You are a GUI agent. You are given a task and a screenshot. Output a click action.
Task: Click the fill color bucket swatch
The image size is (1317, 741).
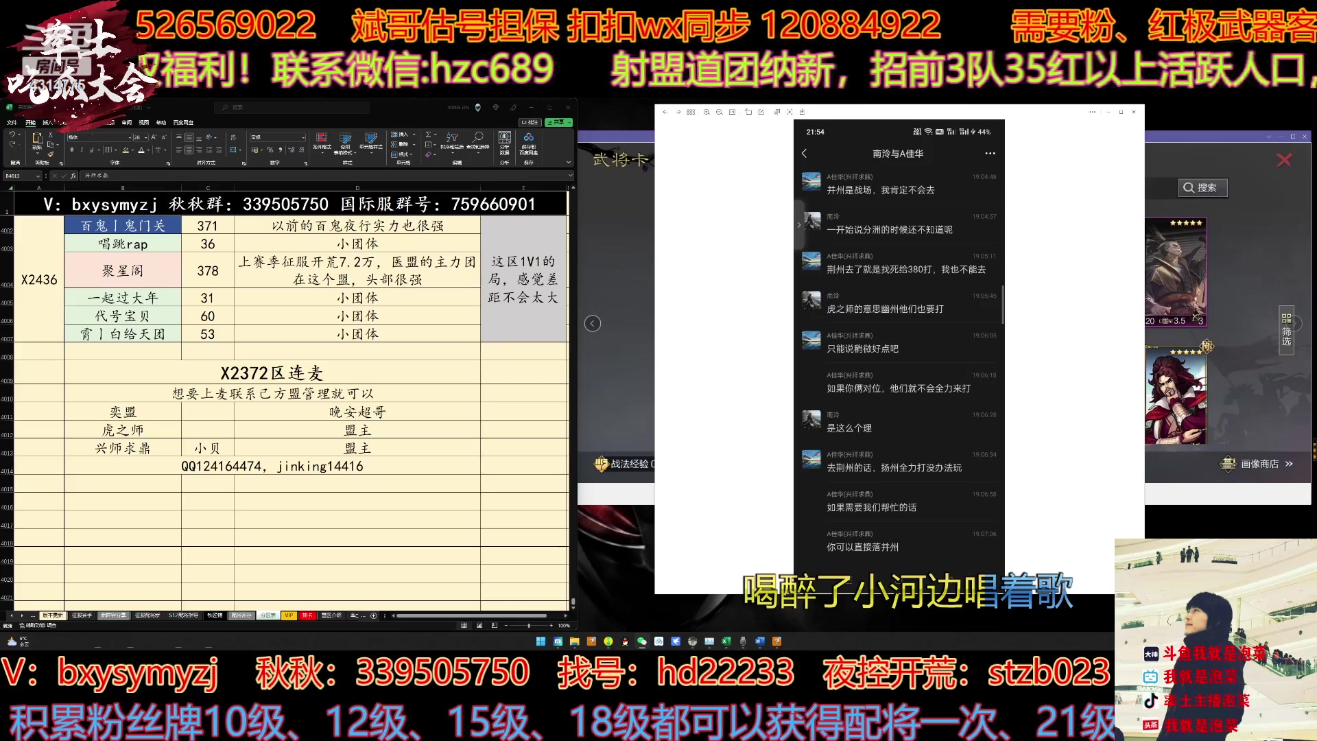click(126, 150)
